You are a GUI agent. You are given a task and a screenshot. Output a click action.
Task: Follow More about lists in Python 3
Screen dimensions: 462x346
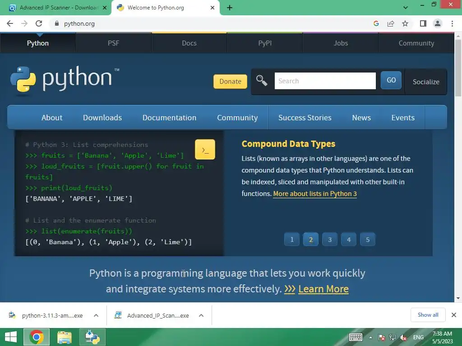[x=314, y=194]
